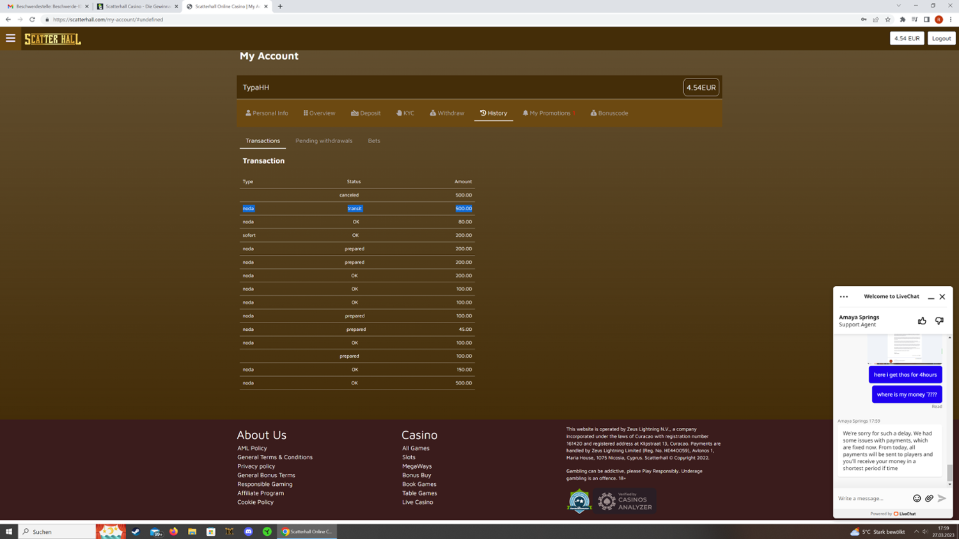Image resolution: width=959 pixels, height=539 pixels.
Task: Open new browser tab
Action: coord(280,6)
